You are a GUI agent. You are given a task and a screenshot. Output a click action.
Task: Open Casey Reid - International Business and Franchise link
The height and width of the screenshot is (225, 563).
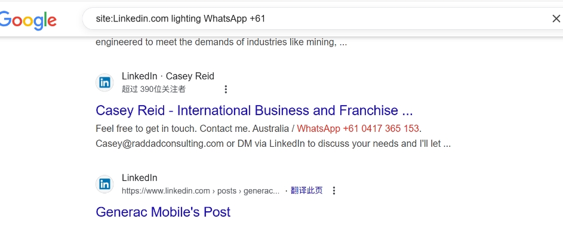click(x=254, y=110)
